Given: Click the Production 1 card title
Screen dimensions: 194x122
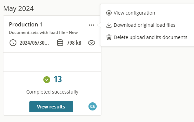Looking at the screenshot, I should (x=26, y=24).
